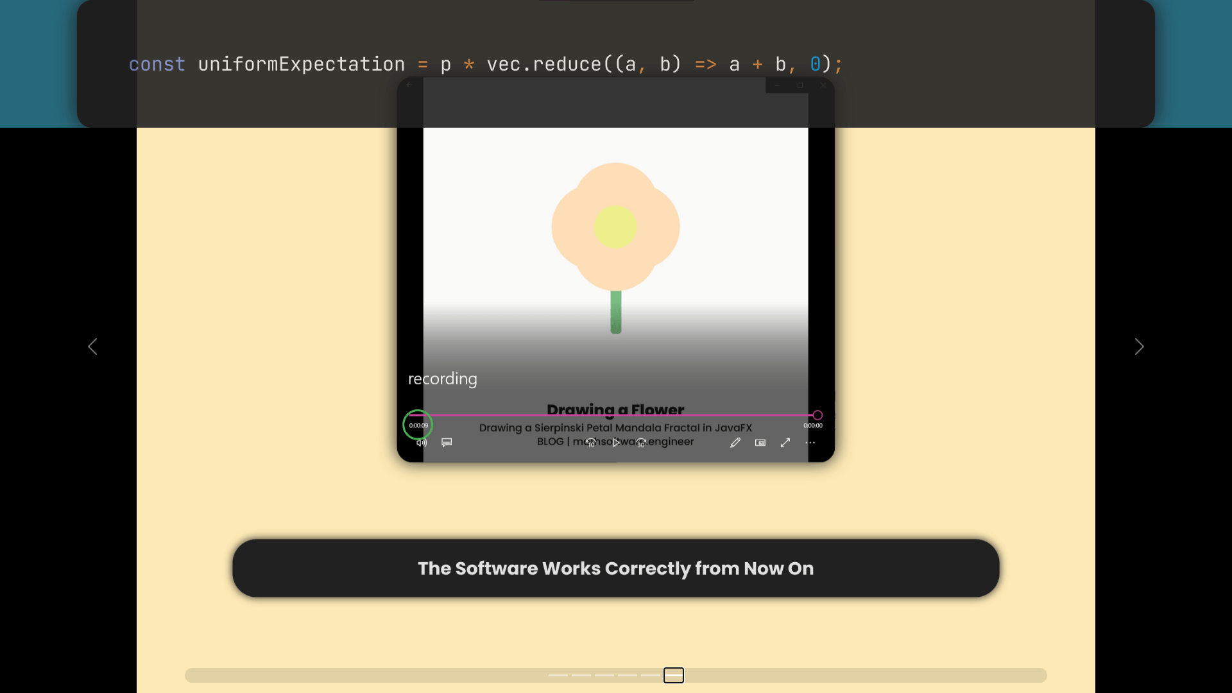Click the pink seek bar end handle
Image resolution: width=1232 pixels, height=693 pixels.
point(817,415)
